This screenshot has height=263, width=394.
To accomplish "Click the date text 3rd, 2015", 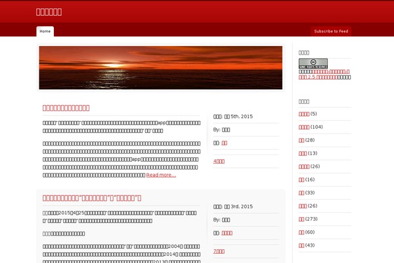I will pos(242,206).
